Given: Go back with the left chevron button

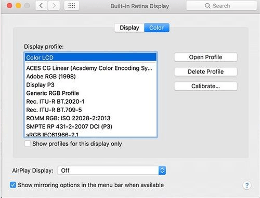Looking at the screenshot, I should coord(42,6).
